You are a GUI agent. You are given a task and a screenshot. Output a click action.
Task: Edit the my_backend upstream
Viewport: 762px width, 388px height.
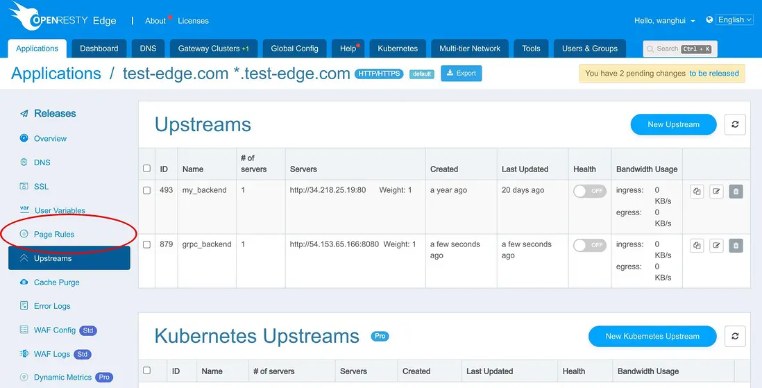[716, 191]
